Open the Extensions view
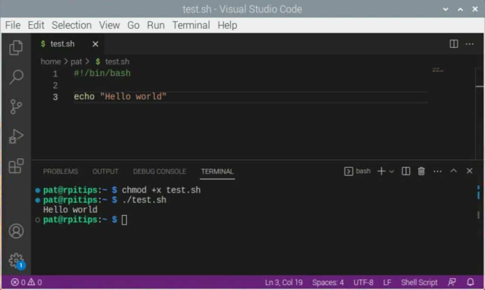Screen dimensions: 485x290 click(16, 166)
